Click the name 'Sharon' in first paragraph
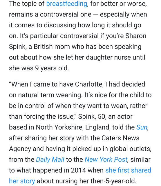Image resolution: width=161 pixels, height=186 pixels. 136,36
